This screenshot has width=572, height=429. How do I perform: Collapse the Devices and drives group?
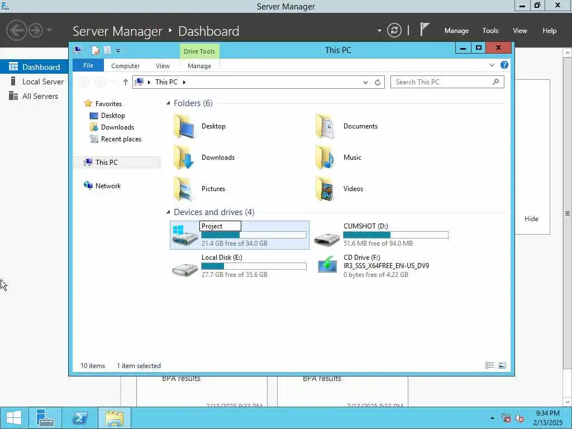coord(168,212)
